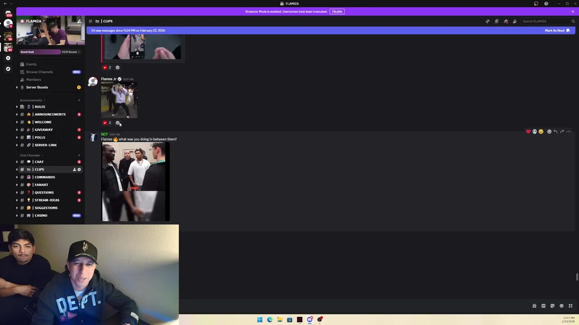
Task: Open the Help question mark icon
Action: [x=546, y=4]
